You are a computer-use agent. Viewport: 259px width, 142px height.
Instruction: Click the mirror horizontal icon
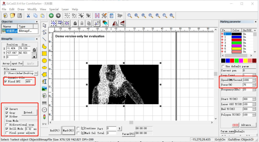(x=115, y=23)
